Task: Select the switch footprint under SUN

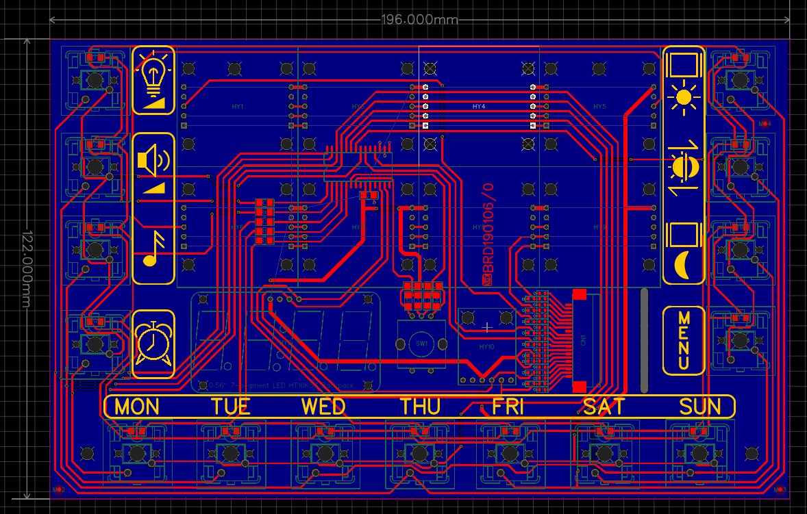Action: point(699,454)
